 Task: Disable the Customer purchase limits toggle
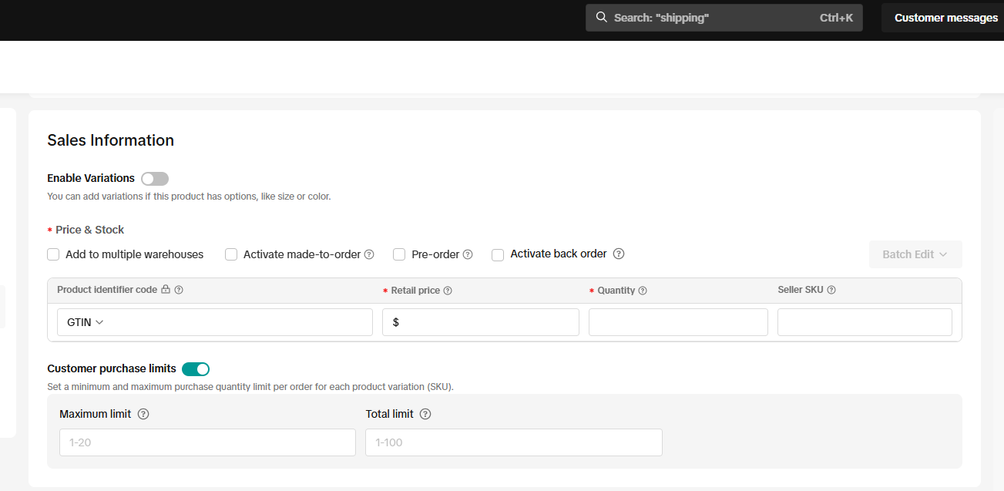point(196,369)
